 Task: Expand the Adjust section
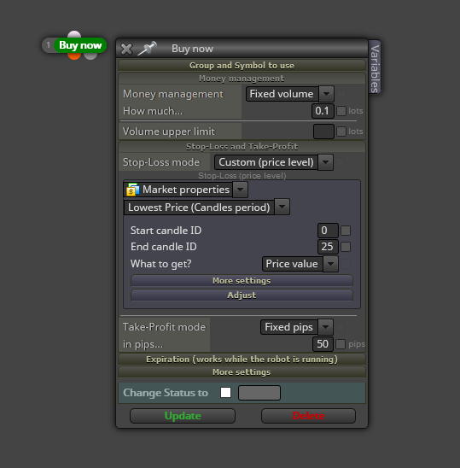click(x=242, y=295)
